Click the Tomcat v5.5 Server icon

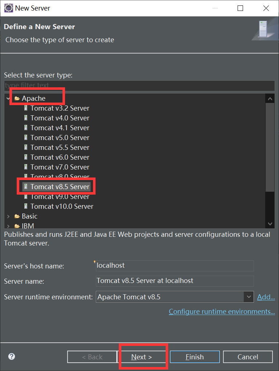(26, 147)
